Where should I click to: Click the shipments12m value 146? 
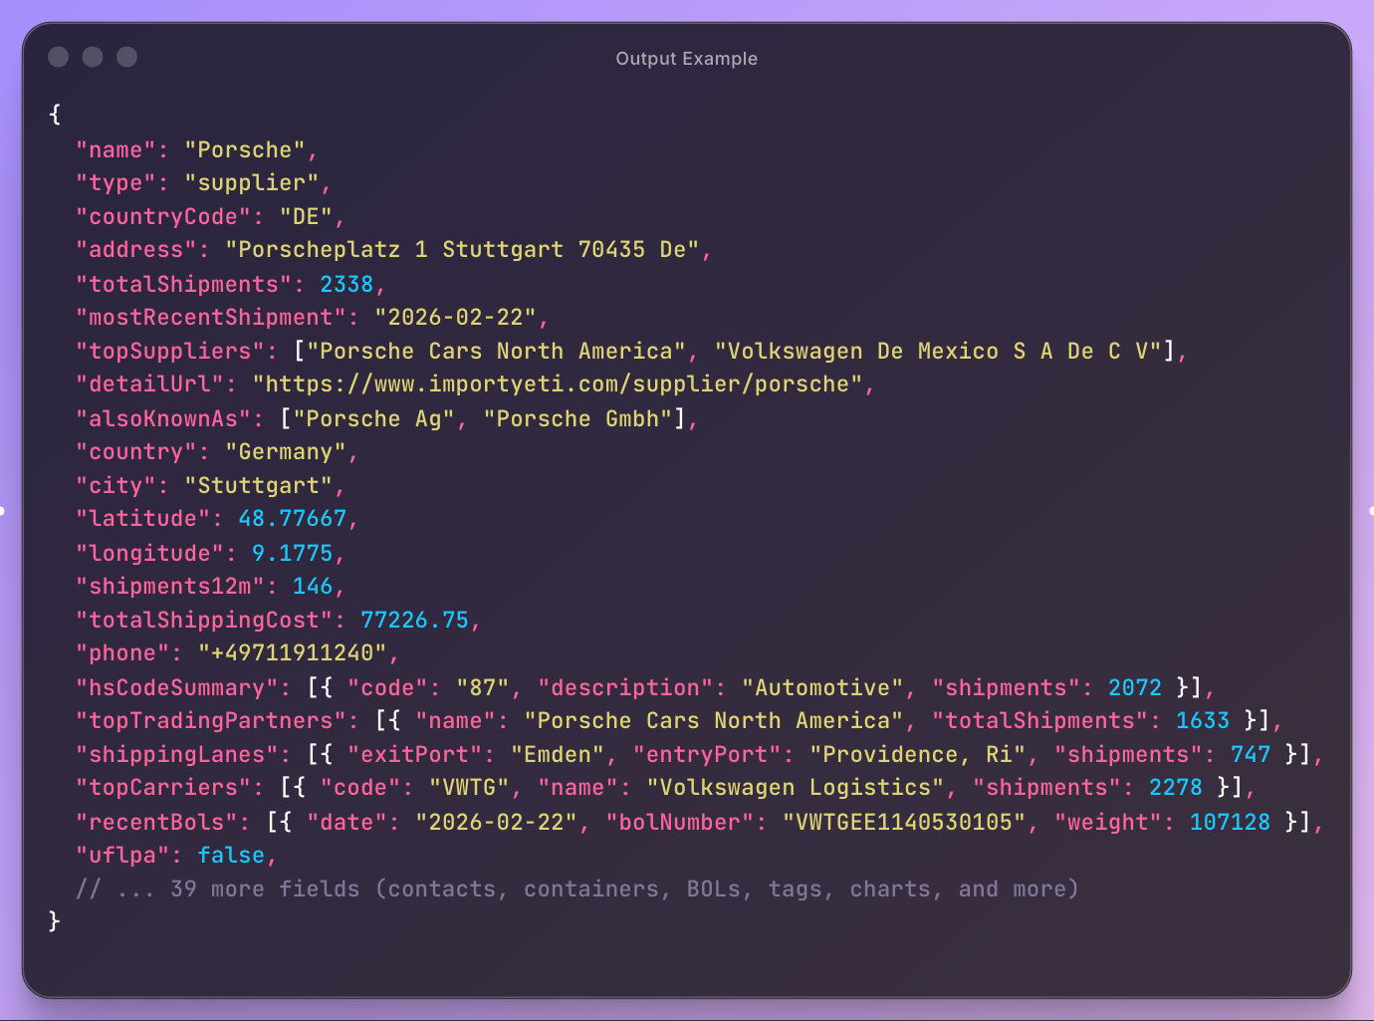[x=313, y=587]
